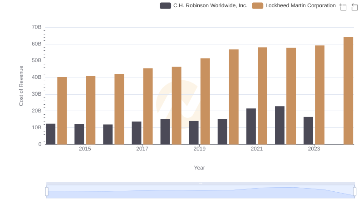Click the Cost of Revenue axis title
Viewport: 363px width, 209px height.
point(21,86)
